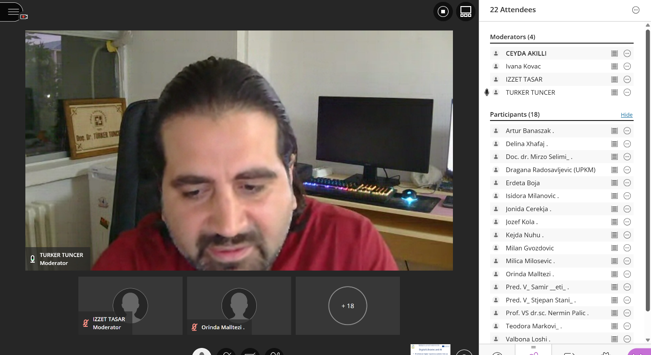Switch to the Attendees panel tab
The image size is (651, 355).
click(x=533, y=351)
